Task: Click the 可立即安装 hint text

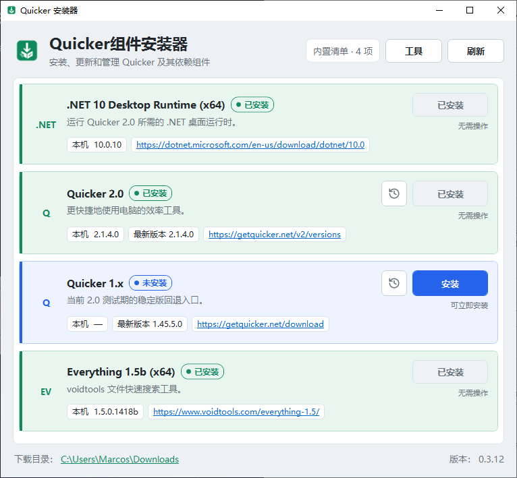Action: (x=469, y=305)
